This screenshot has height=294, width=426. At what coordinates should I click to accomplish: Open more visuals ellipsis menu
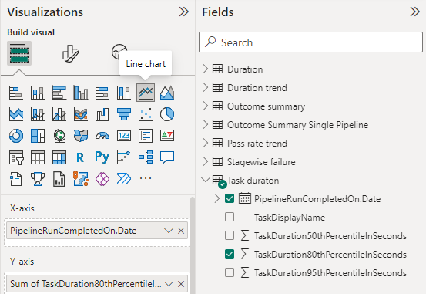tap(146, 178)
